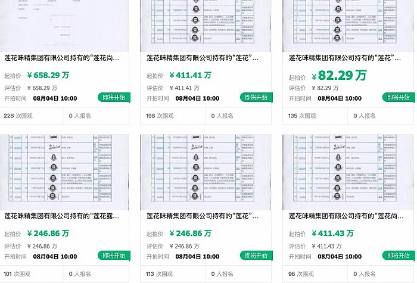Click 即将开始 badge on 113次围观 listing
Image resolution: width=417 pixels, height=283 pixels.
[256, 256]
